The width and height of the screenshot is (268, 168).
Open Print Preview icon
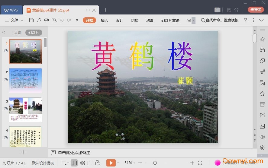(54, 20)
